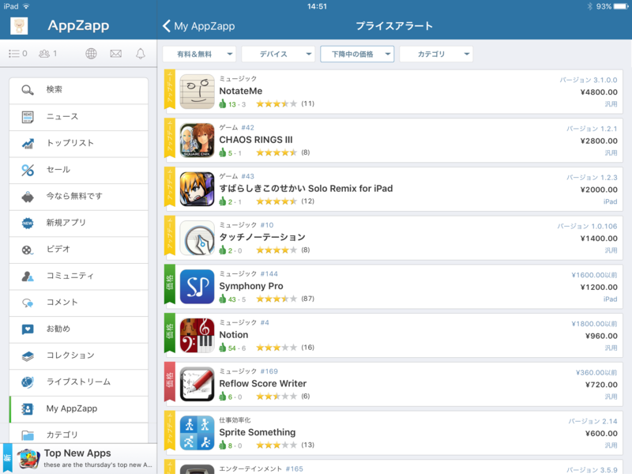This screenshot has height=474, width=632.
Task: Tap the ¥960.00 price of Notion
Action: click(601, 337)
